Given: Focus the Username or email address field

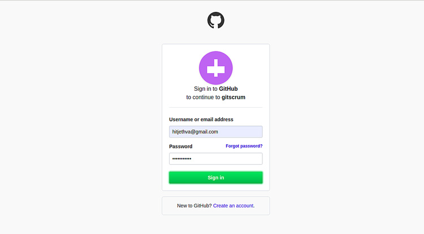Looking at the screenshot, I should [215, 131].
